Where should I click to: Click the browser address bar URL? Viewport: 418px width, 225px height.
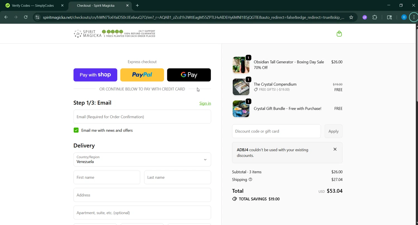(x=193, y=17)
